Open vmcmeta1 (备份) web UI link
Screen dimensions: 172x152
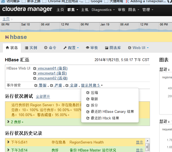point(51,73)
